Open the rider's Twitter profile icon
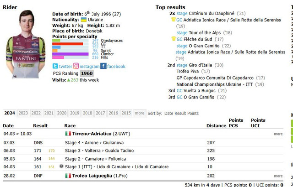The height and width of the screenshot is (187, 293). click(x=55, y=66)
